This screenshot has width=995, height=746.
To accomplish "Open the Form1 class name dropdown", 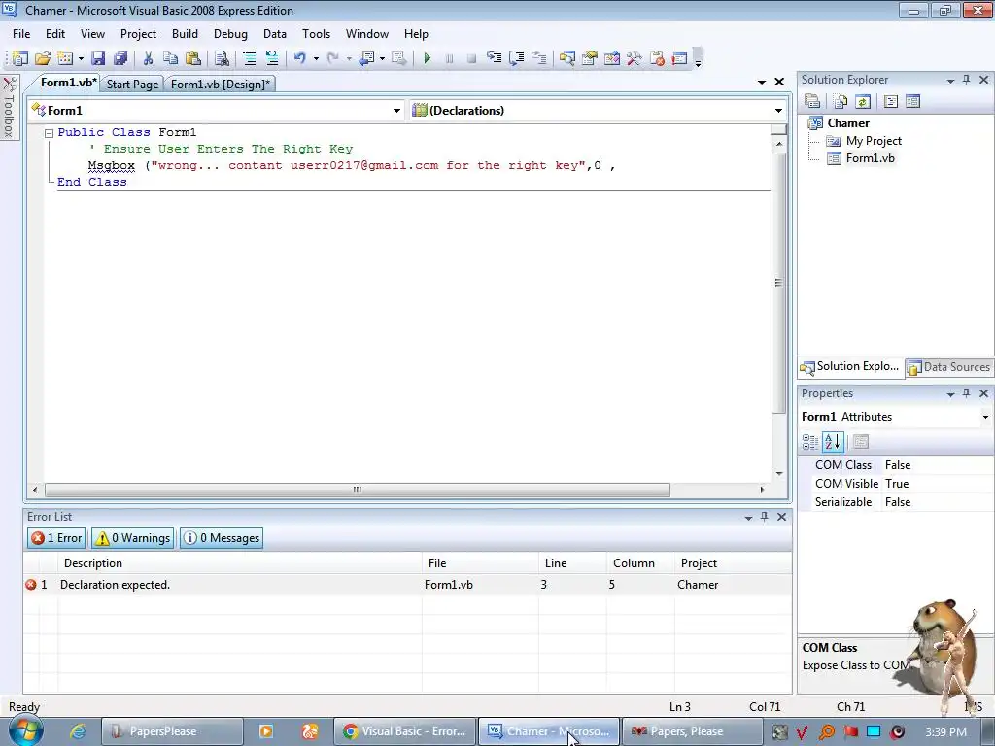I will pyautogui.click(x=396, y=111).
